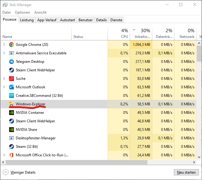
Task: Click the 219,3 MB memory cell
Action: pos(141,53)
